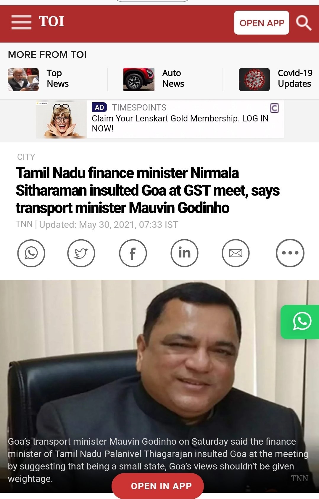
Task: Share article on Twitter
Action: [x=81, y=253]
